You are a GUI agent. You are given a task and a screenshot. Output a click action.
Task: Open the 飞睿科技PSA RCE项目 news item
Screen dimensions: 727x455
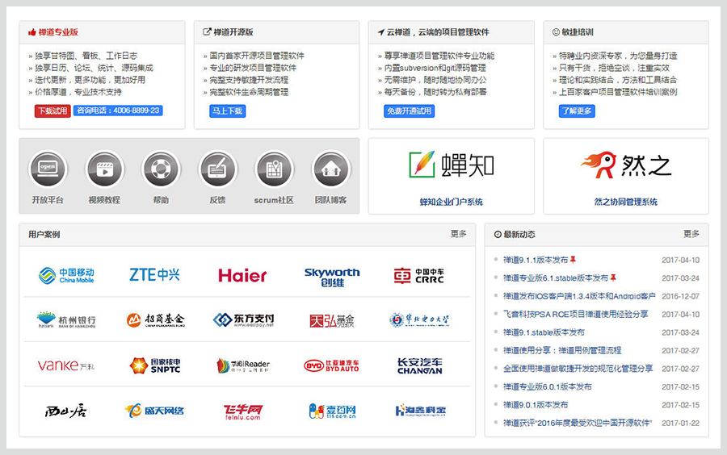tap(575, 315)
